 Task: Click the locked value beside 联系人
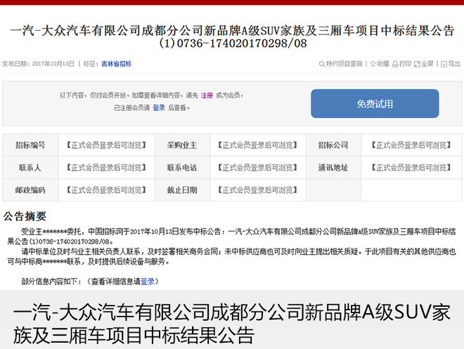[x=106, y=168]
